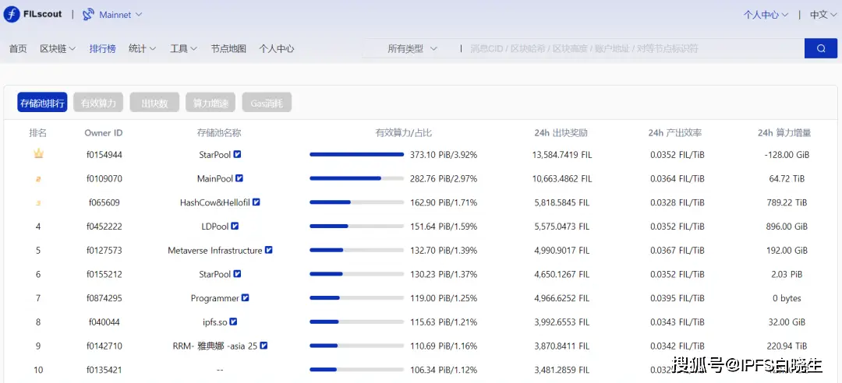This screenshot has height=383, width=842.
Task: Click verified badge next to ipfs.so
Action: (233, 322)
